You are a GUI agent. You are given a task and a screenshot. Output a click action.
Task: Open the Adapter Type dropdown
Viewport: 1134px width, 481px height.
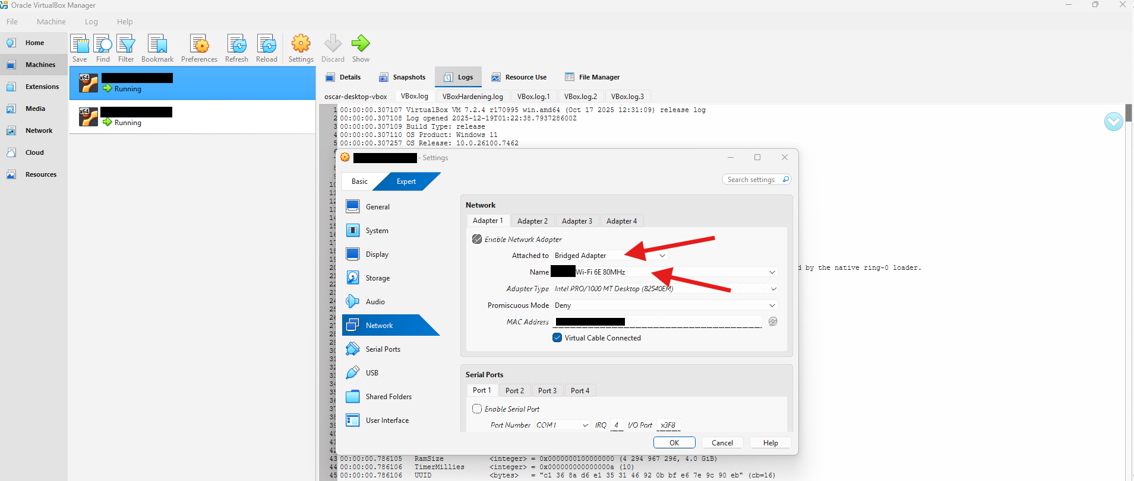[x=665, y=289]
